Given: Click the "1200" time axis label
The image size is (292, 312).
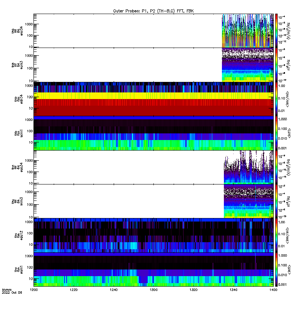Looking at the screenshot, I should (34, 290).
